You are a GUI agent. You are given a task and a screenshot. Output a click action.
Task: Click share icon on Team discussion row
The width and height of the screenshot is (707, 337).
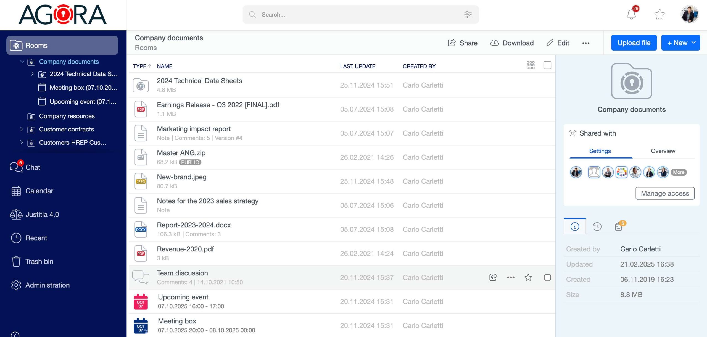[493, 277]
